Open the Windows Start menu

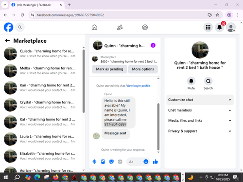6,177
